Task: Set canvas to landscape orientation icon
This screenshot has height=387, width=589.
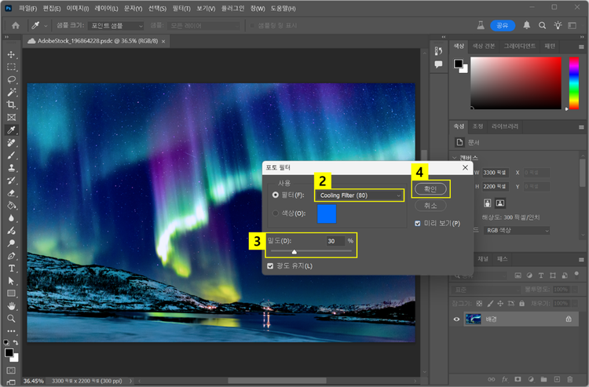Action: (500, 203)
